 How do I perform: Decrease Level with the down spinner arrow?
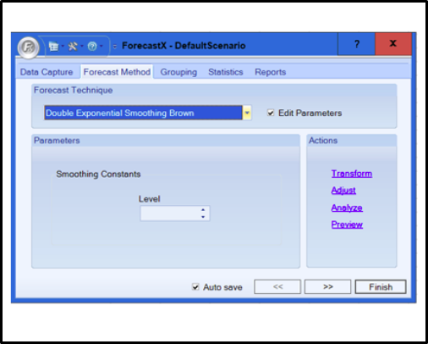(203, 217)
